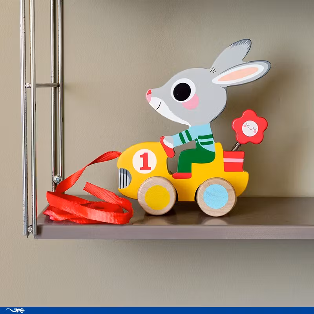314x314 pixels.
Task: Click the rabbit's large black eye
Action: pyautogui.click(x=182, y=91)
